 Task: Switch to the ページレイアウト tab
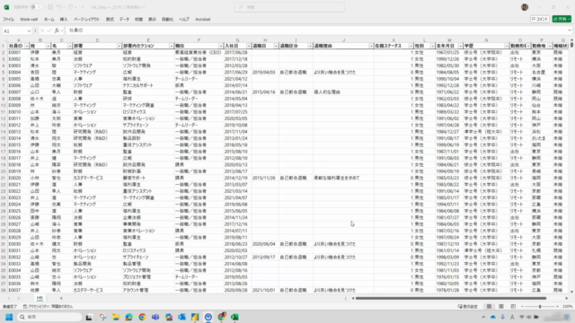click(86, 19)
